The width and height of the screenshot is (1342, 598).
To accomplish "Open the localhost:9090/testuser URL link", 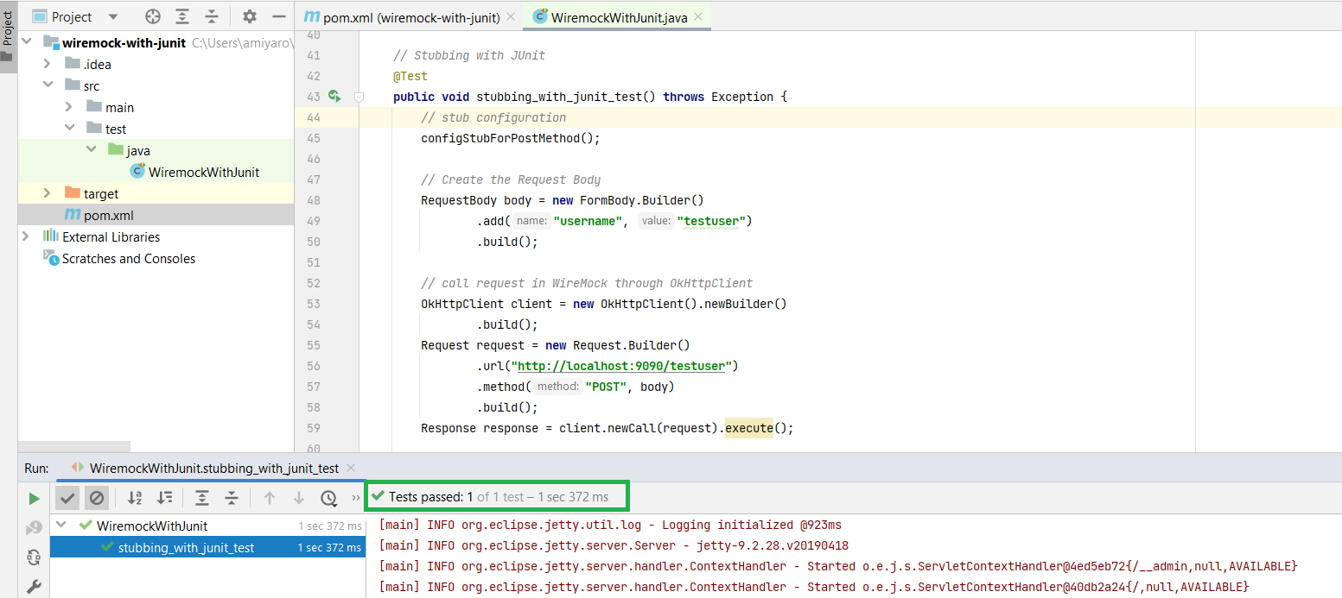I will (620, 366).
